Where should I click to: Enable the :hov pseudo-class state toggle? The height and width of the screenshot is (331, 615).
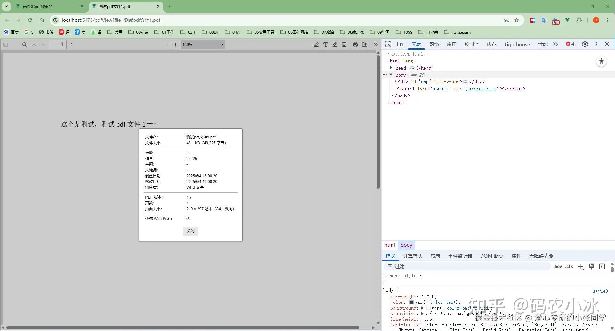click(558, 266)
